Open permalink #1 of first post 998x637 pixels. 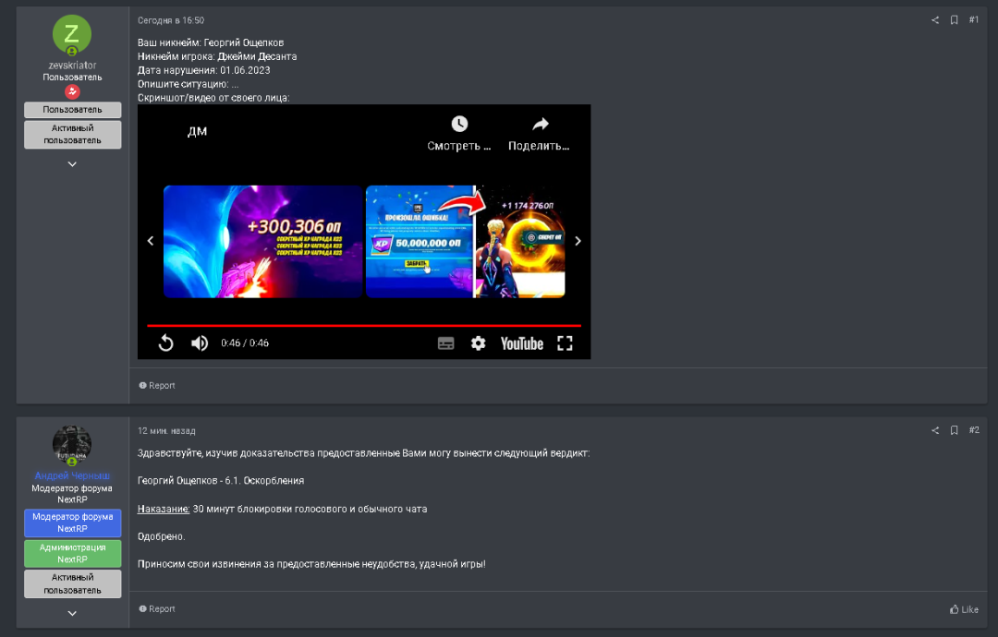974,20
